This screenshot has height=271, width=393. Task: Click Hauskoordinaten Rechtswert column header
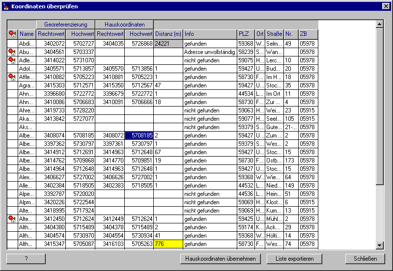point(110,34)
